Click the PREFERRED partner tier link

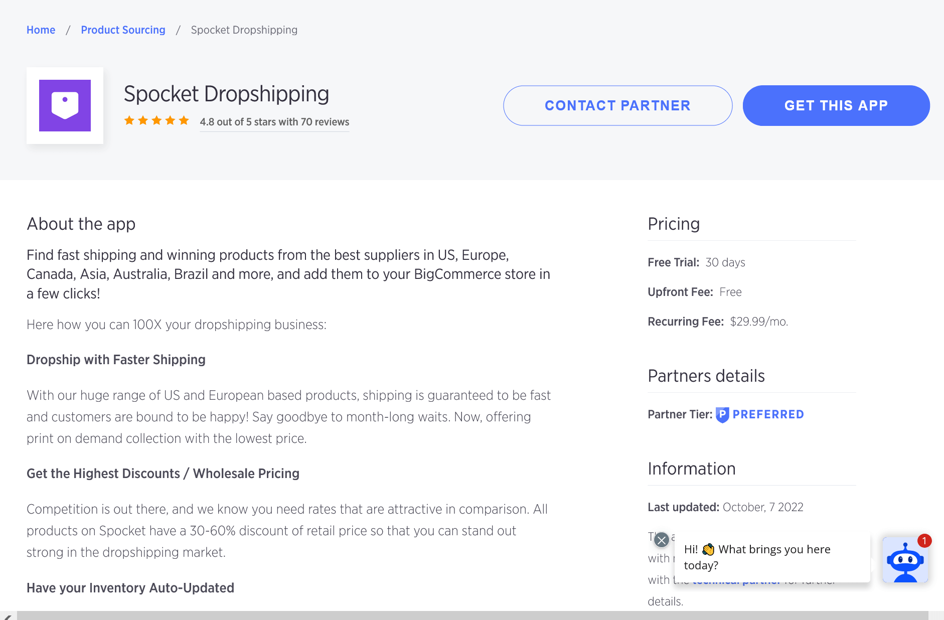pos(768,414)
